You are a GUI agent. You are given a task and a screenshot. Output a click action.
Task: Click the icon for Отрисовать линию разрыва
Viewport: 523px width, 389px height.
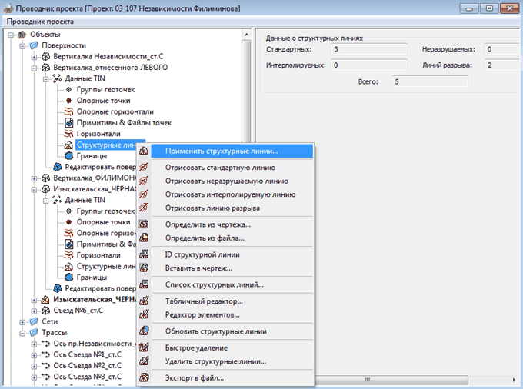pyautogui.click(x=144, y=208)
